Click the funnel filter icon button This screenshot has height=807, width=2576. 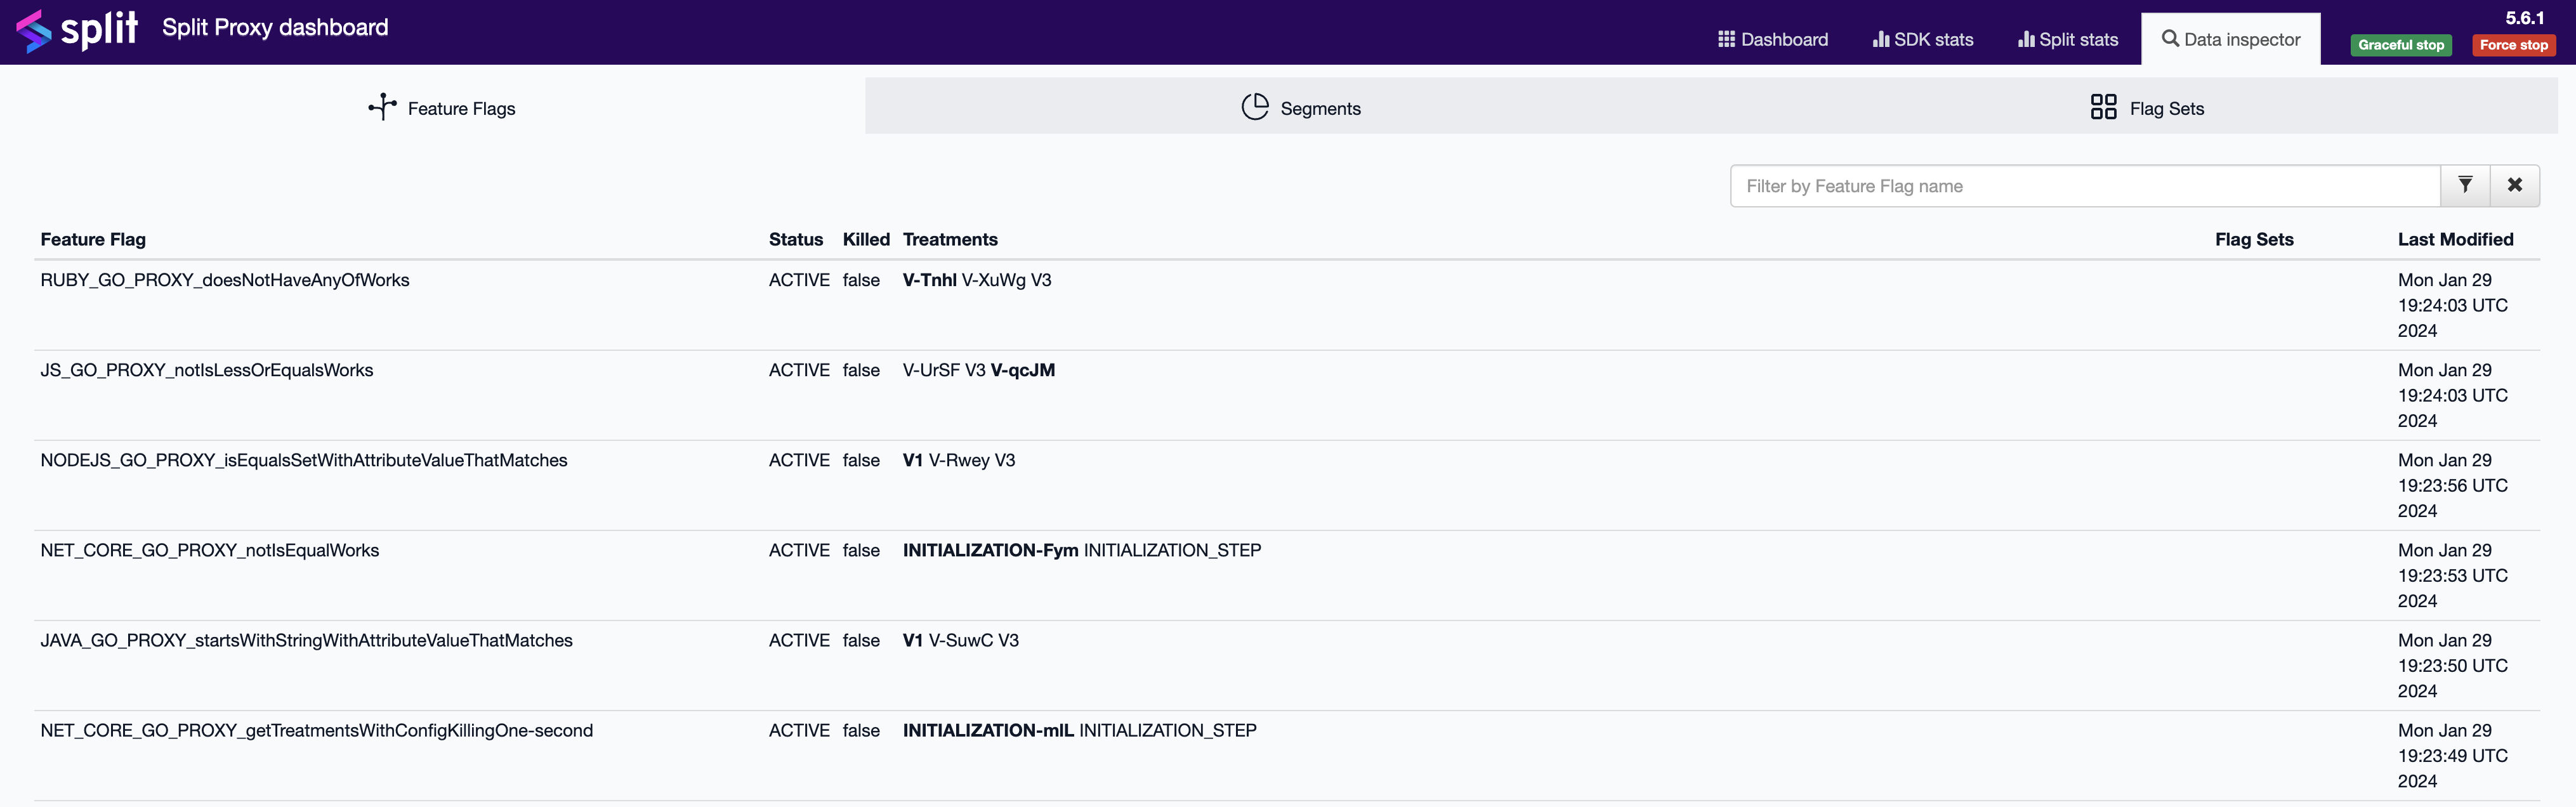2465,185
